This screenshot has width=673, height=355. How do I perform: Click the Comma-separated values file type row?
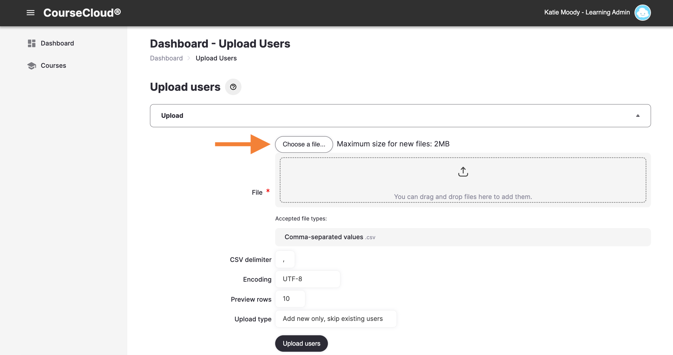point(463,237)
